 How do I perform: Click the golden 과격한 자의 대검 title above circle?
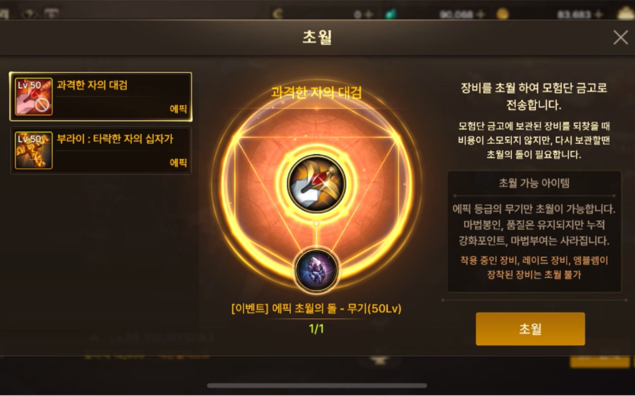(x=317, y=92)
